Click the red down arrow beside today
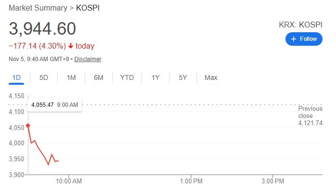The height and width of the screenshot is (193, 336). pyautogui.click(x=70, y=46)
